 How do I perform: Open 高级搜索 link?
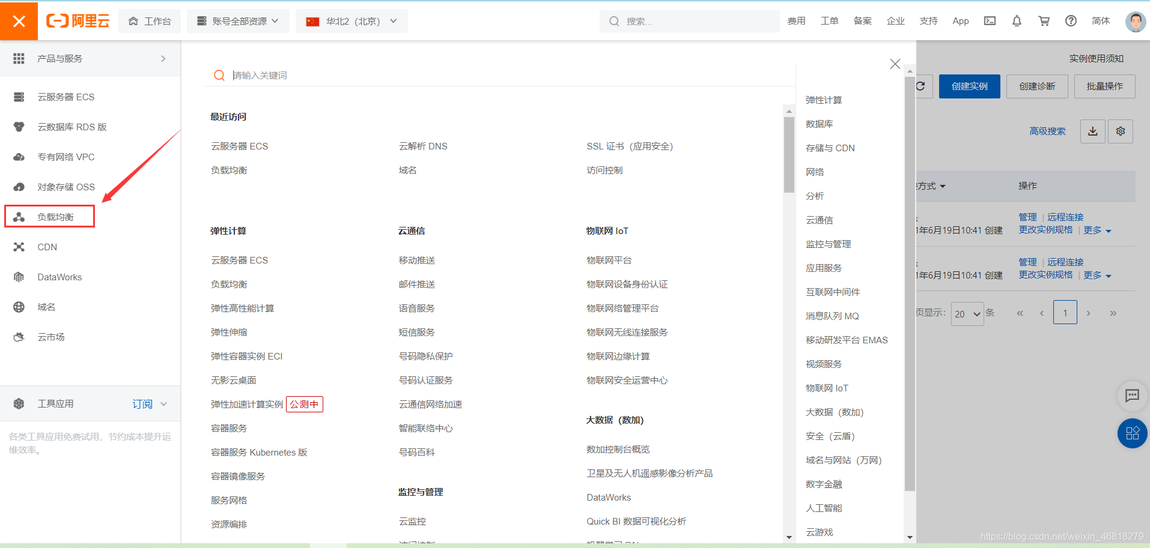point(1047,131)
